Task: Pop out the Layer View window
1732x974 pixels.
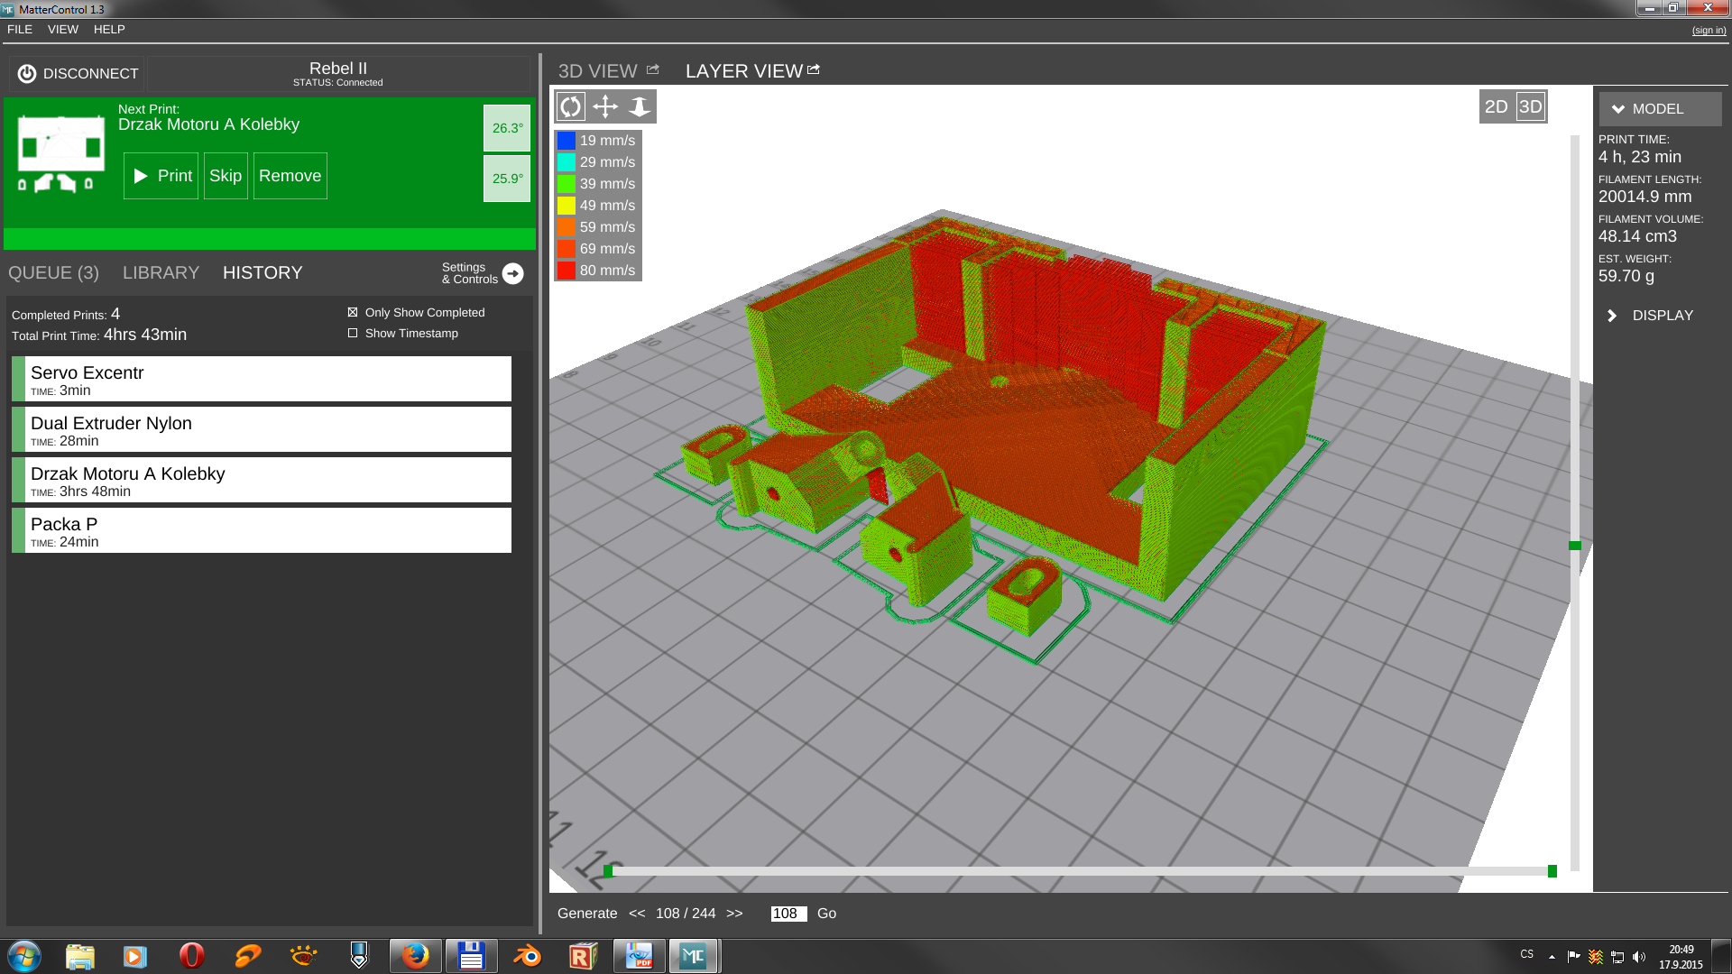Action: [x=814, y=69]
